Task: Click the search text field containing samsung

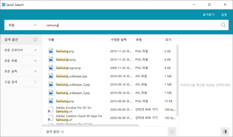Action: pos(130,25)
